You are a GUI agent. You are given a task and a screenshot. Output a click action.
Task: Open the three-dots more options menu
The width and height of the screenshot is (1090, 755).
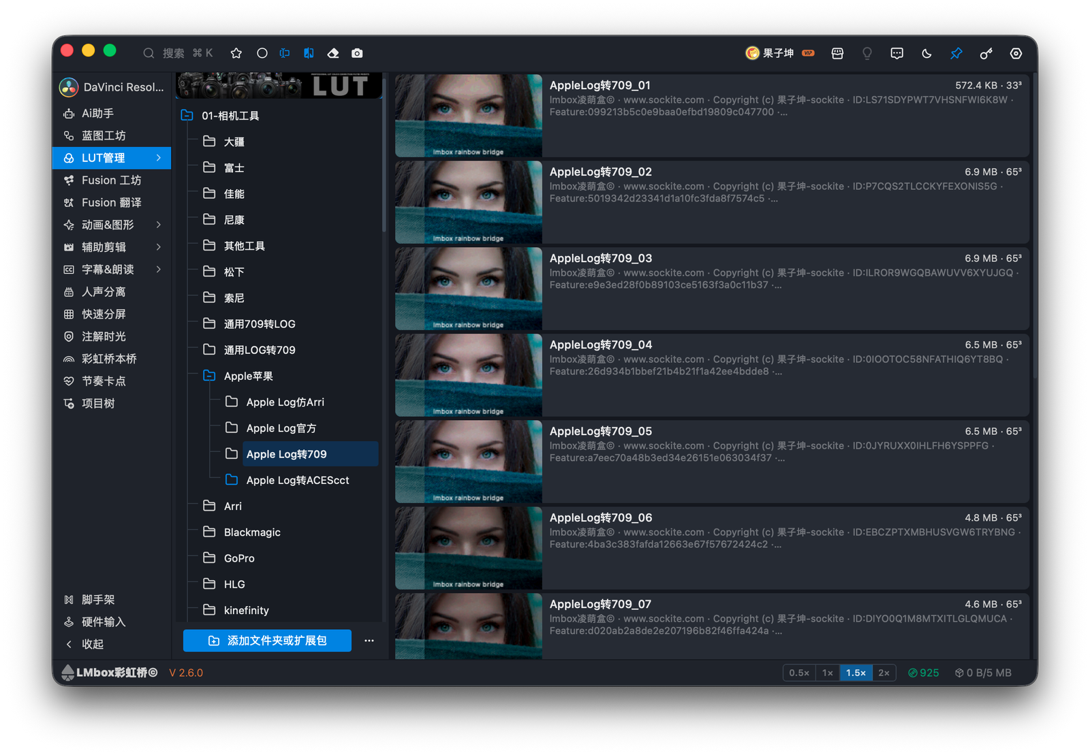tap(369, 641)
